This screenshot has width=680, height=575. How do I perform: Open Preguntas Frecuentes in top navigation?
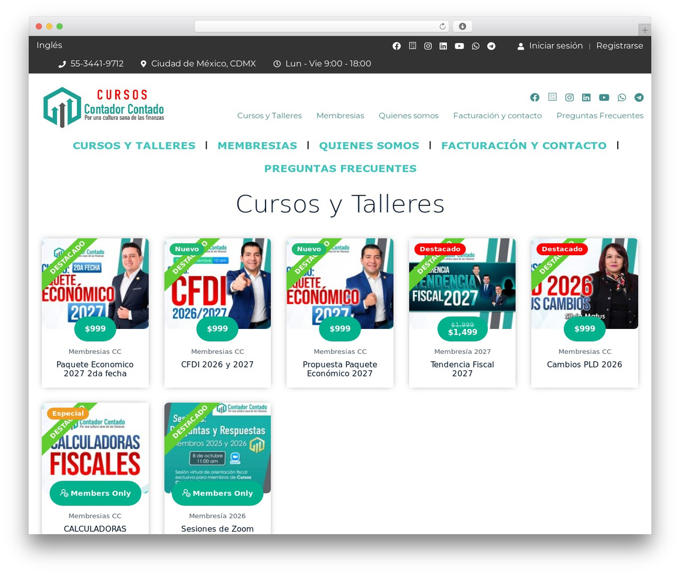coord(600,116)
